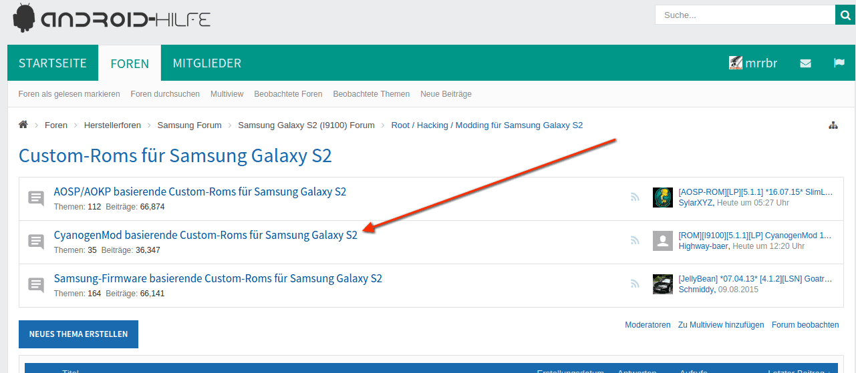Click the Foren breadcrumb
The height and width of the screenshot is (373, 856).
point(56,125)
